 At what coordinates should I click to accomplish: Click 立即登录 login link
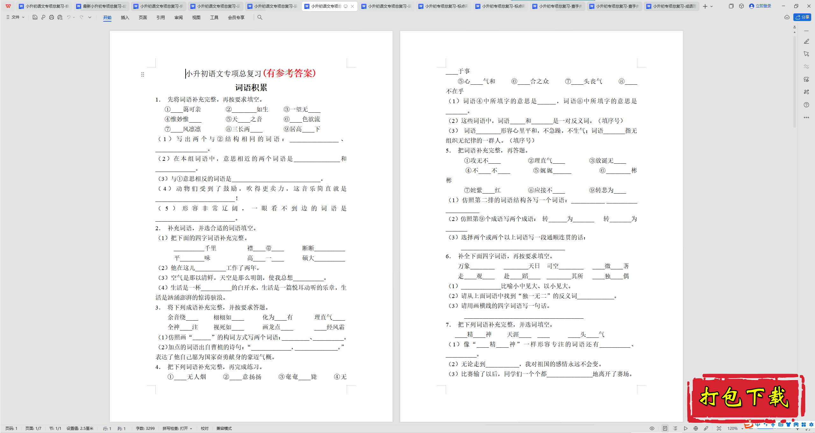[760, 6]
